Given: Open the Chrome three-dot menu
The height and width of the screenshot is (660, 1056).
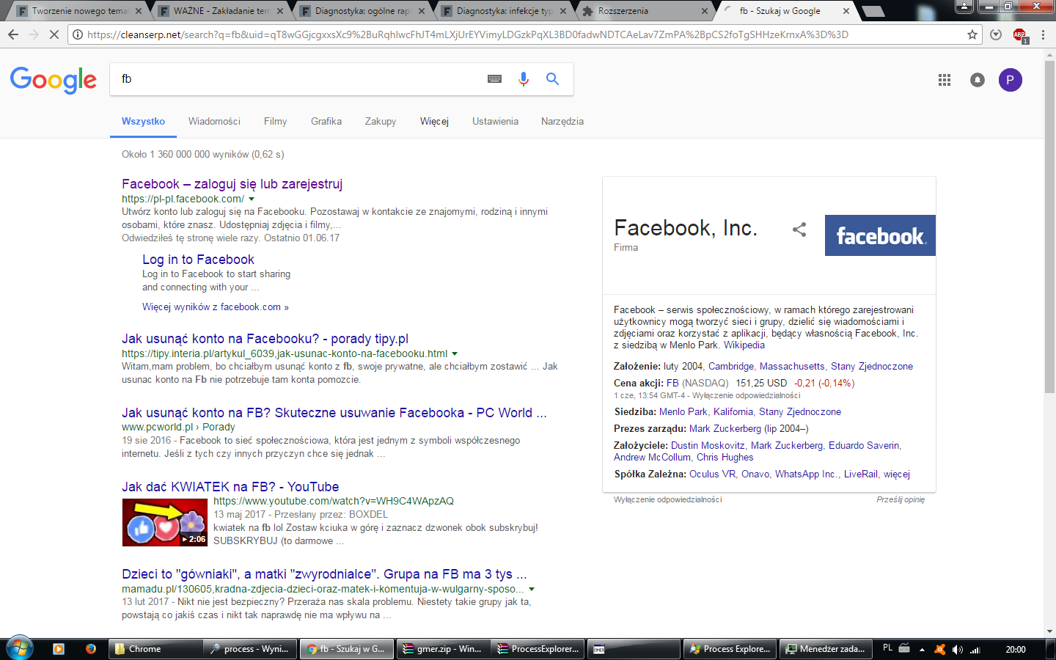Looking at the screenshot, I should (x=1043, y=34).
